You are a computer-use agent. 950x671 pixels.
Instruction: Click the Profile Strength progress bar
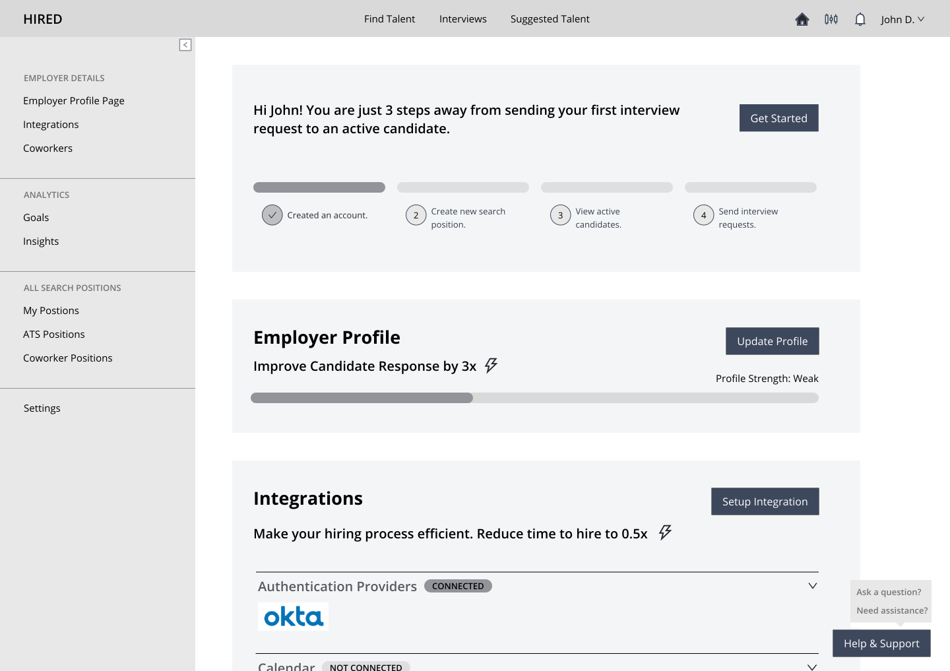tap(534, 398)
